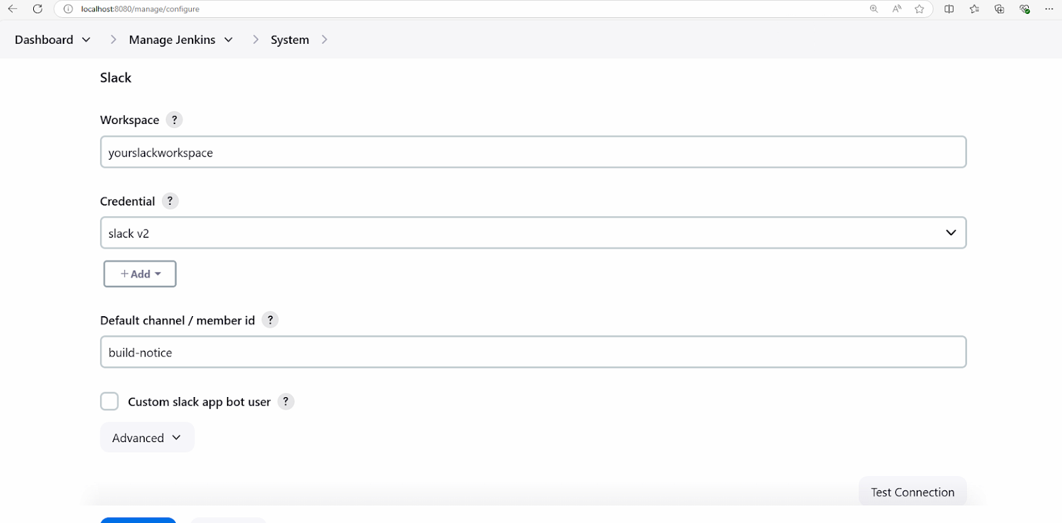Open the browser essentials icon
The image size is (1062, 523).
point(1025,9)
